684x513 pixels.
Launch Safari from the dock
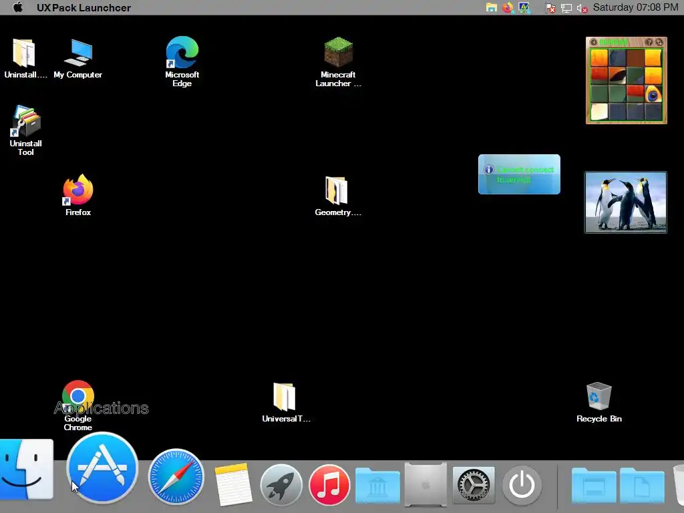coord(176,476)
